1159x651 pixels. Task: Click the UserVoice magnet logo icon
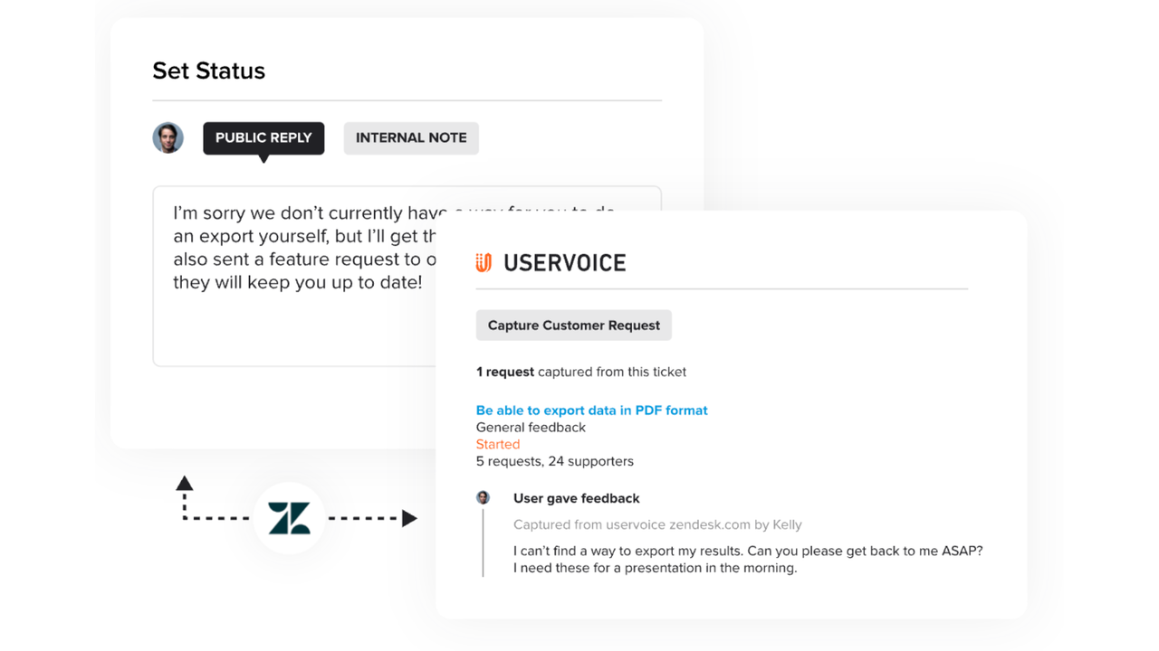(x=484, y=262)
